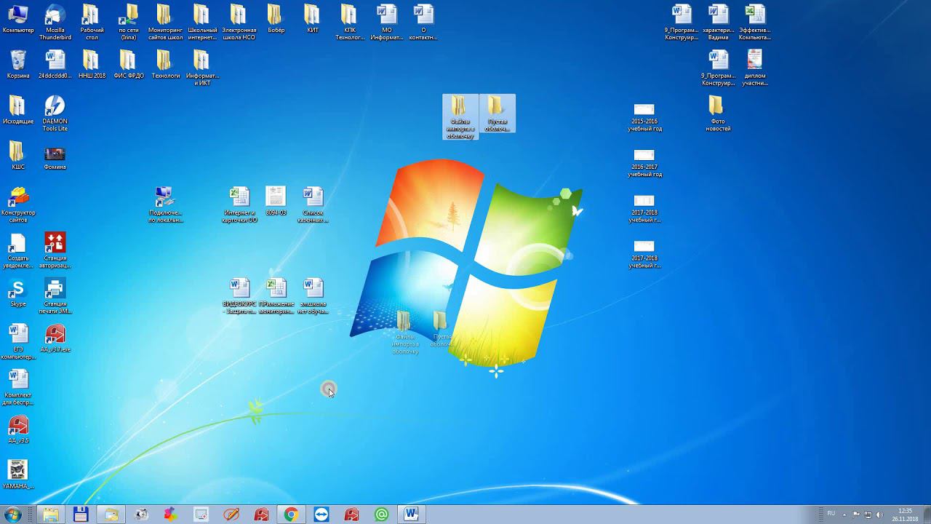
Task: Open TeamViewer from the taskbar
Action: tap(321, 515)
